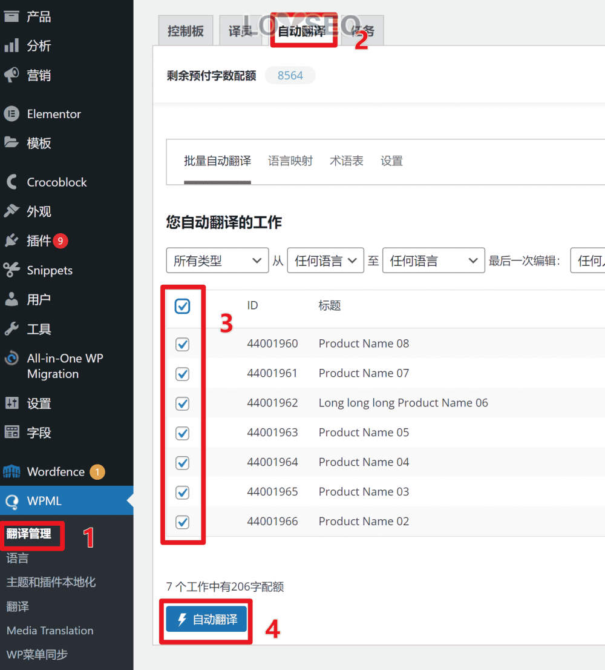Viewport: 605px width, 670px height.
Task: Select the 批量自动翻译 sub-tab
Action: point(217,161)
